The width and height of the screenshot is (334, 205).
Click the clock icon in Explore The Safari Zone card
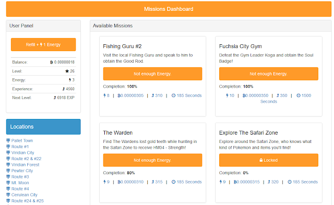(290, 182)
